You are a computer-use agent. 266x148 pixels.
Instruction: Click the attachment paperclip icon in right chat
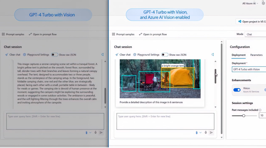(196, 133)
